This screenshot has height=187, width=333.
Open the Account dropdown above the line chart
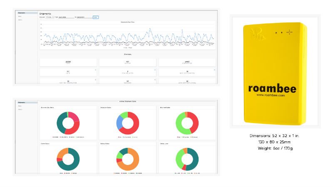[50, 17]
